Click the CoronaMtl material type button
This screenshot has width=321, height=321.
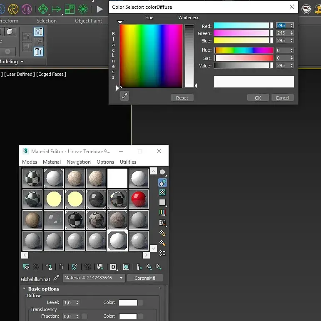(x=145, y=278)
